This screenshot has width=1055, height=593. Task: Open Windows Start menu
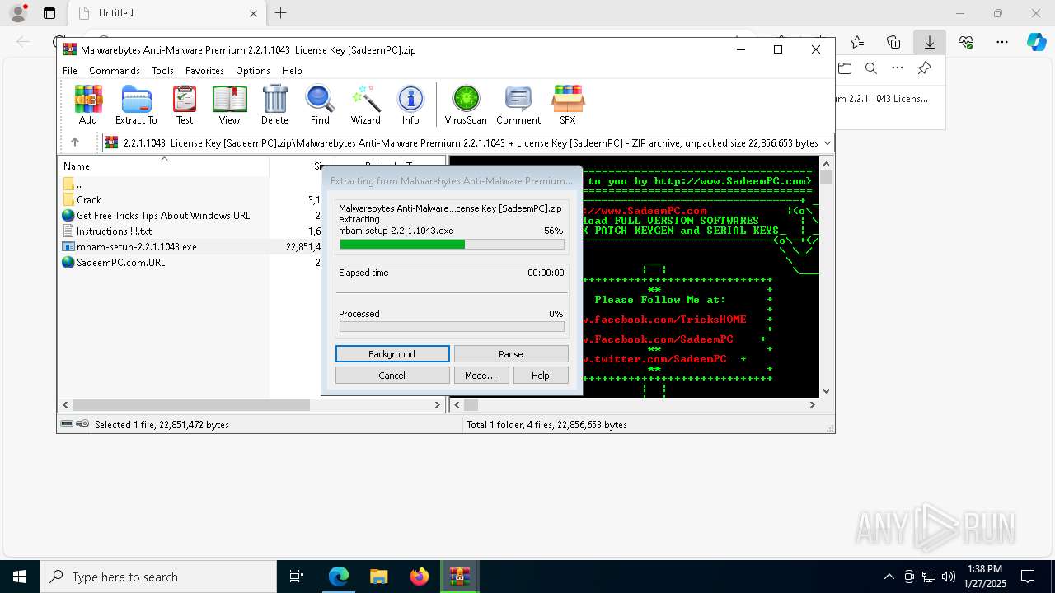click(20, 577)
